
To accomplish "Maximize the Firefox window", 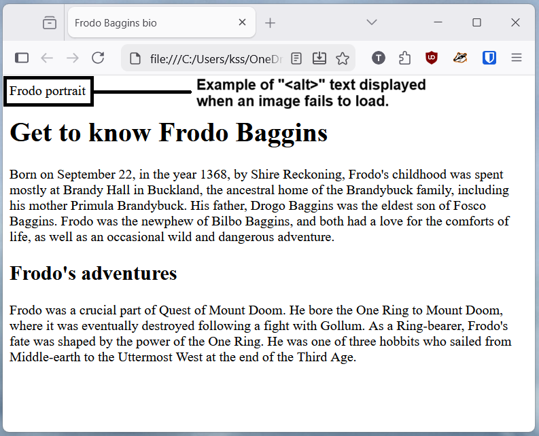I will 476,22.
